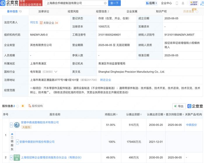Click 导出 export button
This screenshot has height=163, width=204.
(x=179, y=106)
